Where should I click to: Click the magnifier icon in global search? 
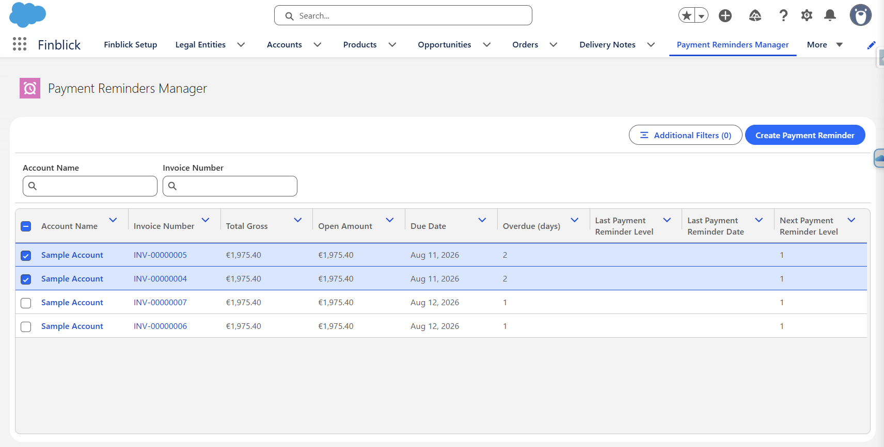pyautogui.click(x=290, y=16)
